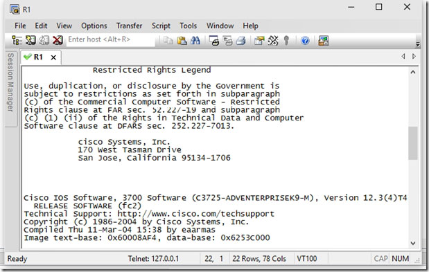Click the CAP indicator in status bar
Screen dimensions: 429x272
point(380,259)
